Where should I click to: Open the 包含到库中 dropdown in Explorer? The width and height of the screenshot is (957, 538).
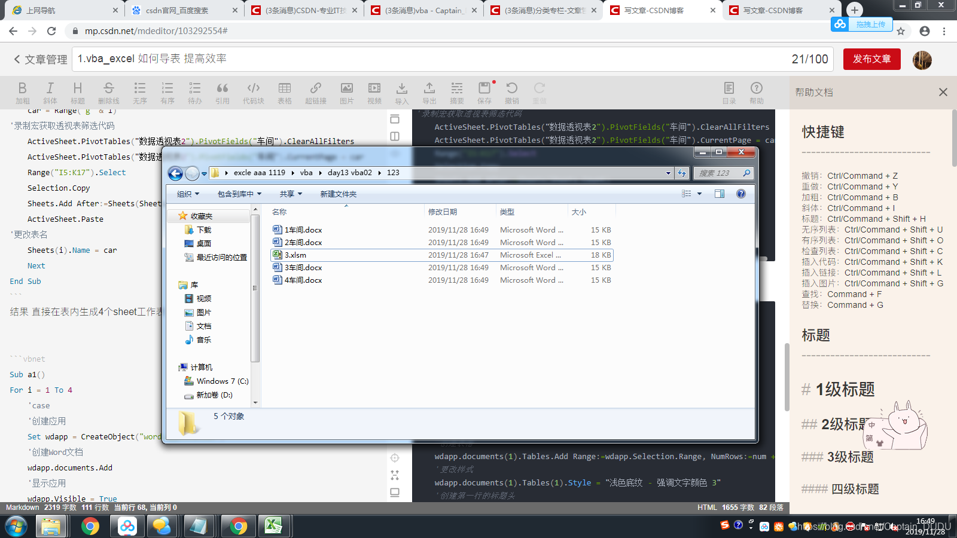(239, 194)
